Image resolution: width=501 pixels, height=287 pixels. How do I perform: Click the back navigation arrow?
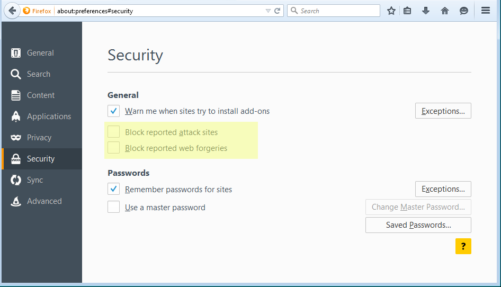[13, 11]
